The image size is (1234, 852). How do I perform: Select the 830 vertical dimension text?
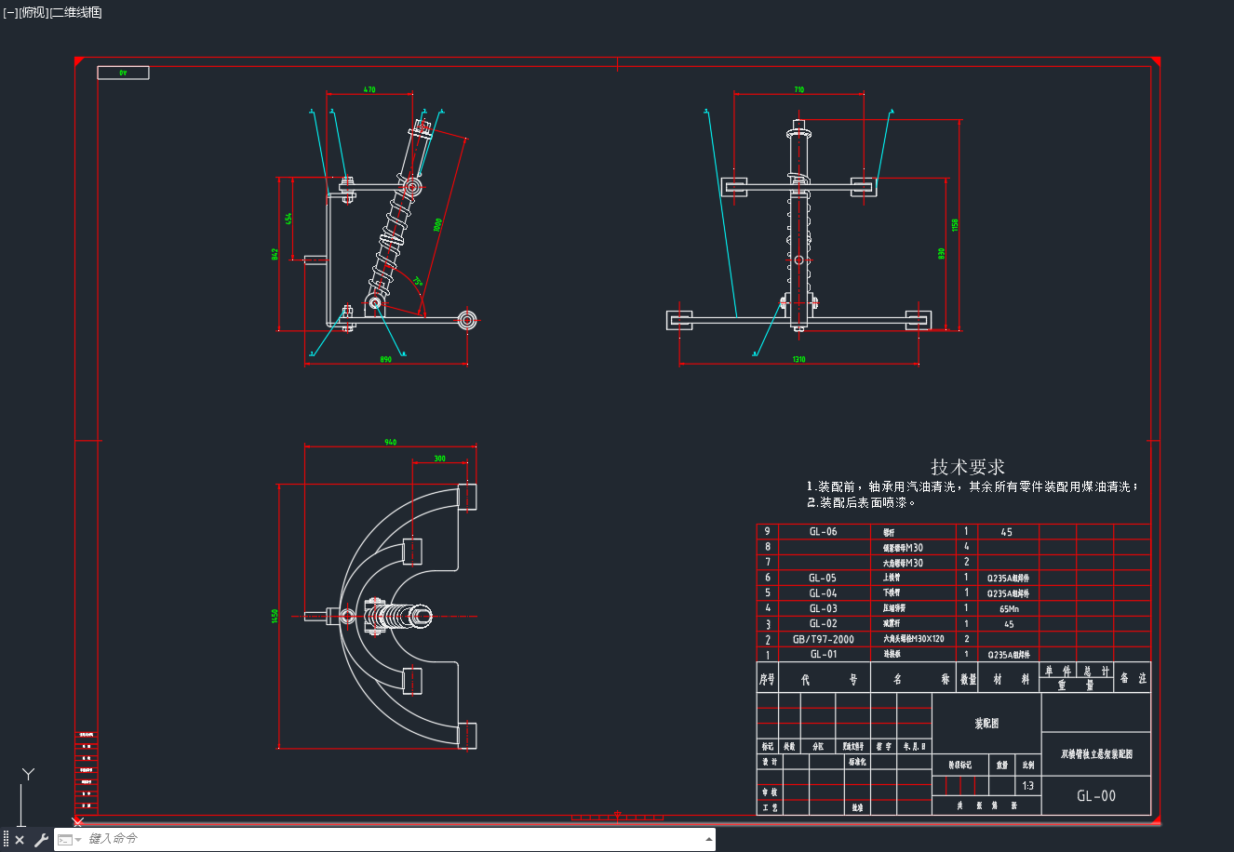point(942,253)
